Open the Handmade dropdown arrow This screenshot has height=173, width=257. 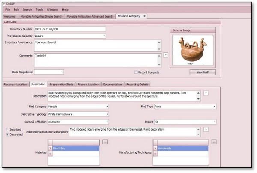click(x=206, y=149)
